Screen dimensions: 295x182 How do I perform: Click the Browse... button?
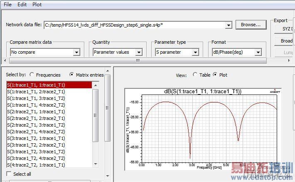pyautogui.click(x=251, y=25)
